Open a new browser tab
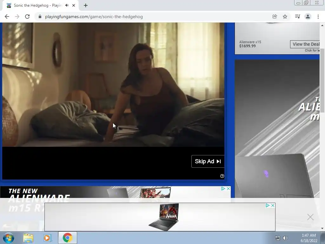The height and width of the screenshot is (244, 325). [86, 5]
